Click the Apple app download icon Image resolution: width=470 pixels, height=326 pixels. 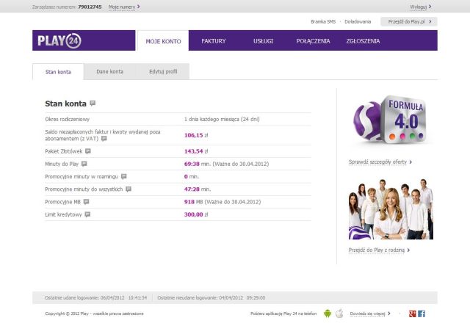339,314
